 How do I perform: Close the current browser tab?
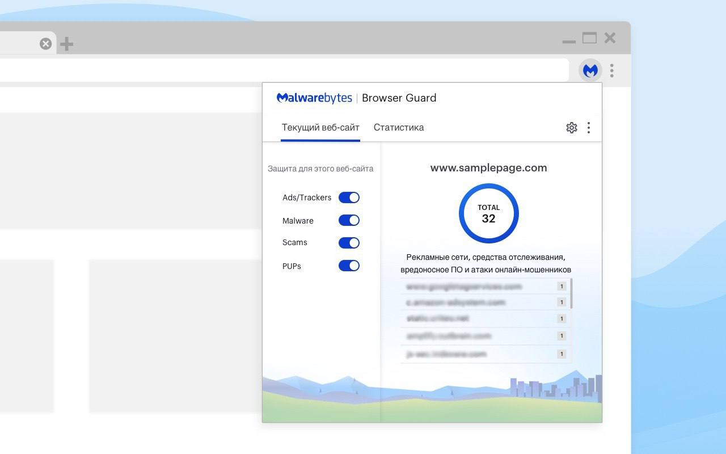point(46,44)
